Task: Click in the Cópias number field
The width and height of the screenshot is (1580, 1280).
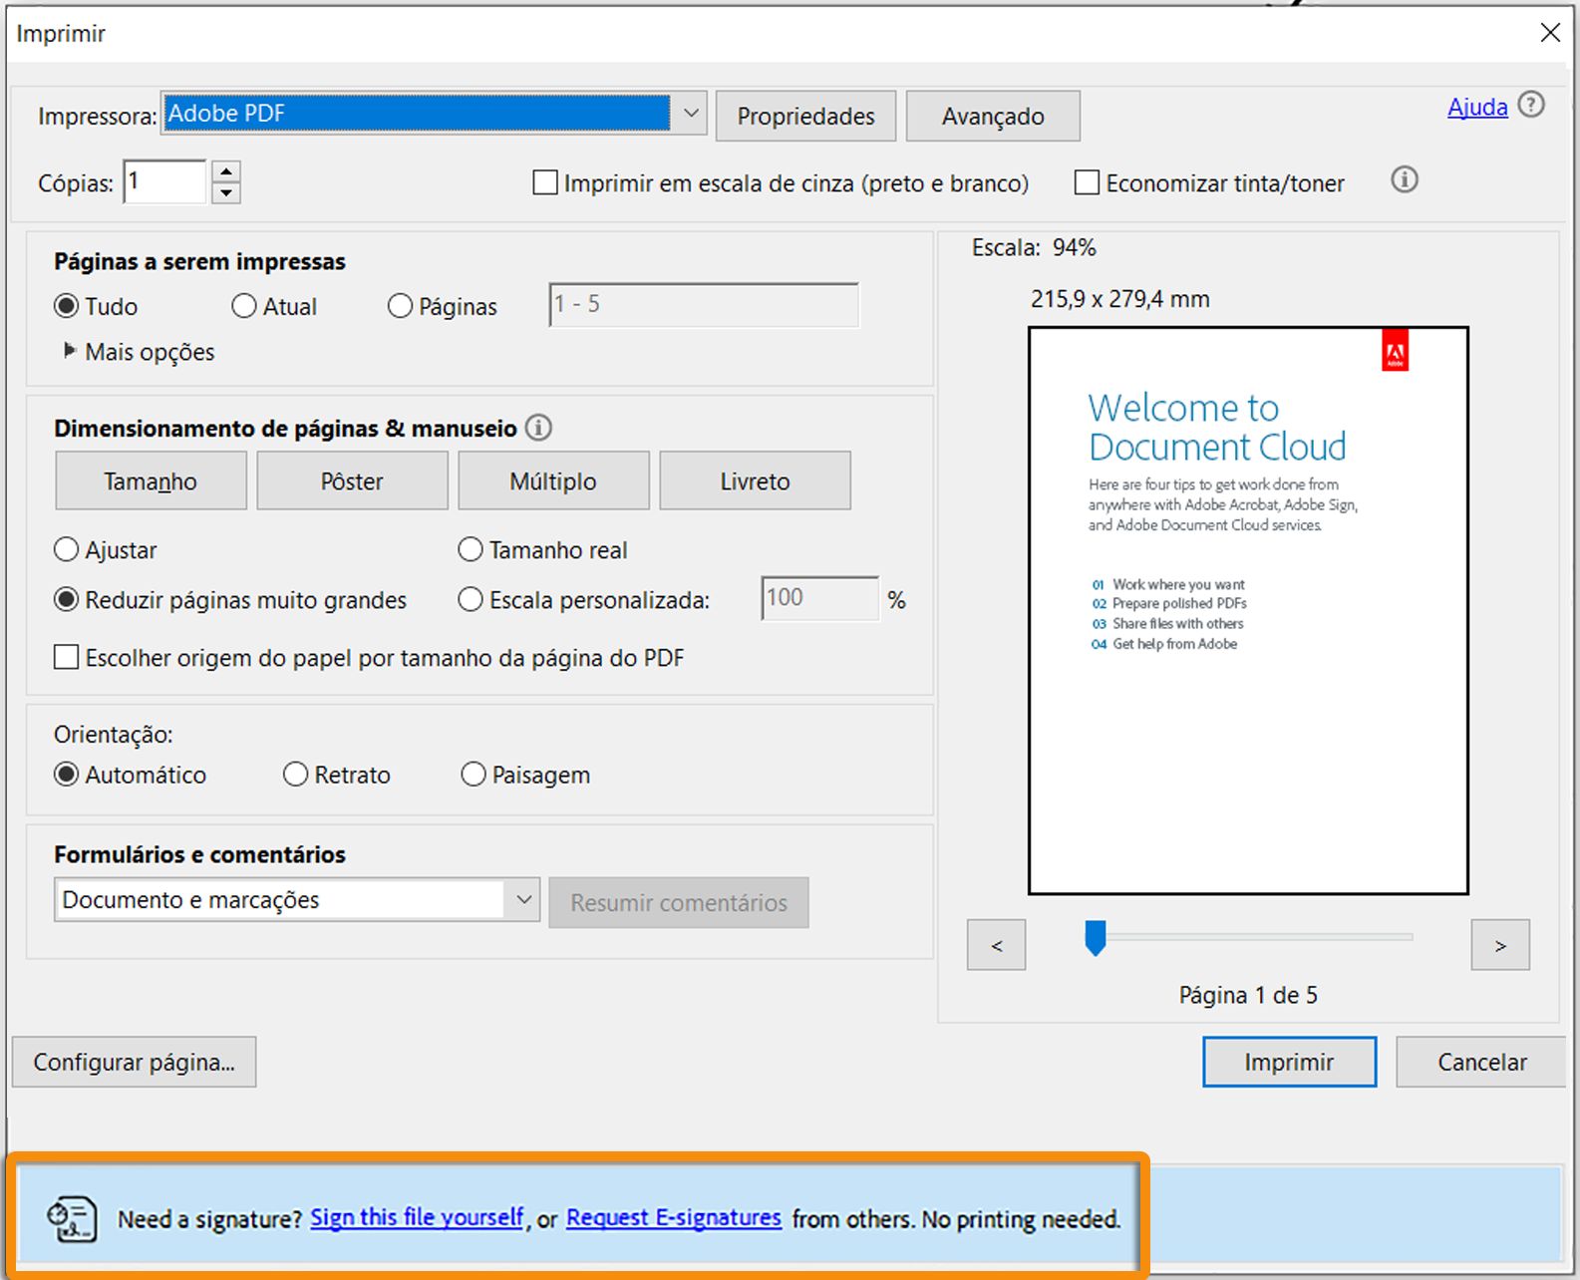Action: (164, 181)
